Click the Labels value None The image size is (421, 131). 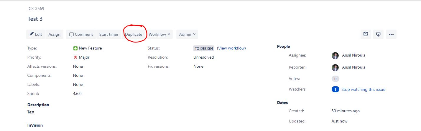point(78,84)
